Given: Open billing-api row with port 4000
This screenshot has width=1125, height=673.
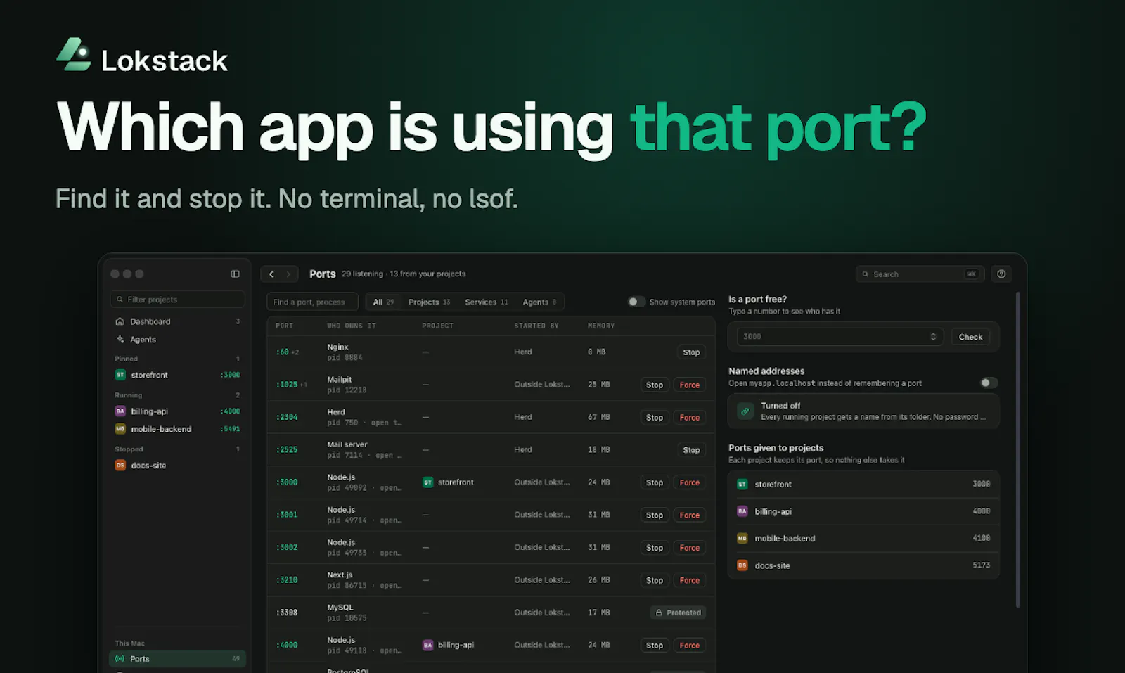Looking at the screenshot, I should (x=863, y=511).
